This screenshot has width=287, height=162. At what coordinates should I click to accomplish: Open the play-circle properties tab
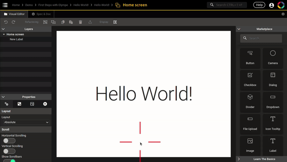(x=45, y=104)
